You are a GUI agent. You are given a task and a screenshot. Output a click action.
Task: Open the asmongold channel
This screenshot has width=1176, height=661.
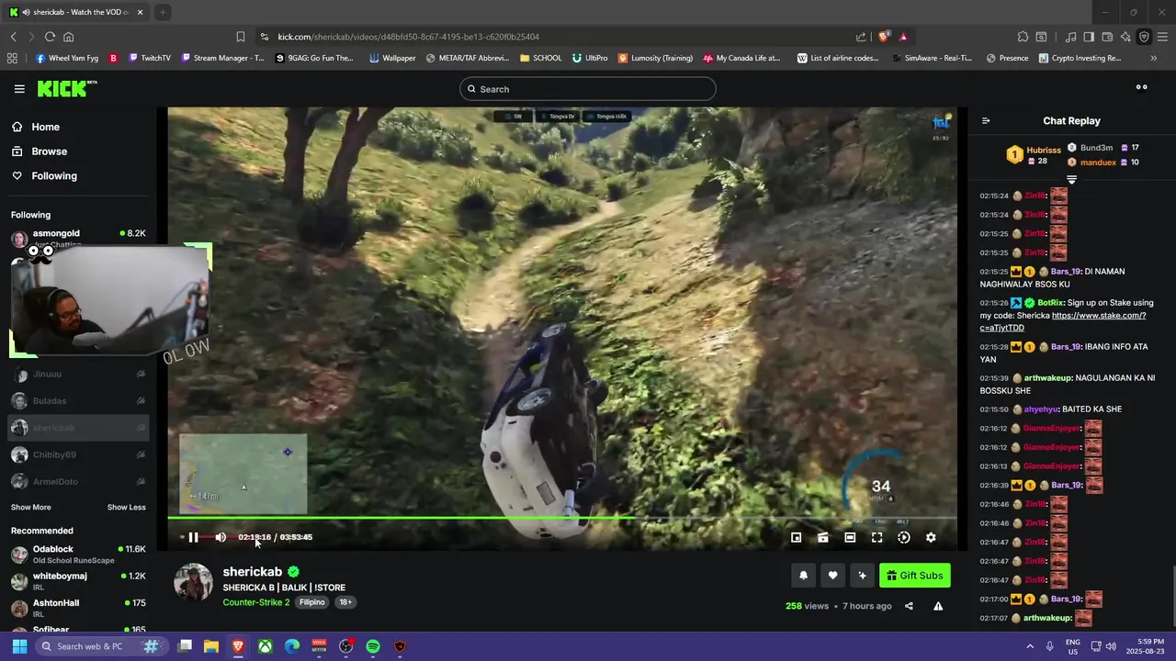click(x=78, y=238)
